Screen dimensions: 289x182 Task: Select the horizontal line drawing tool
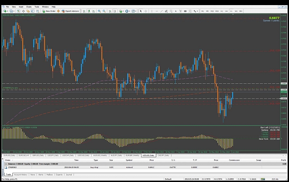(157, 11)
